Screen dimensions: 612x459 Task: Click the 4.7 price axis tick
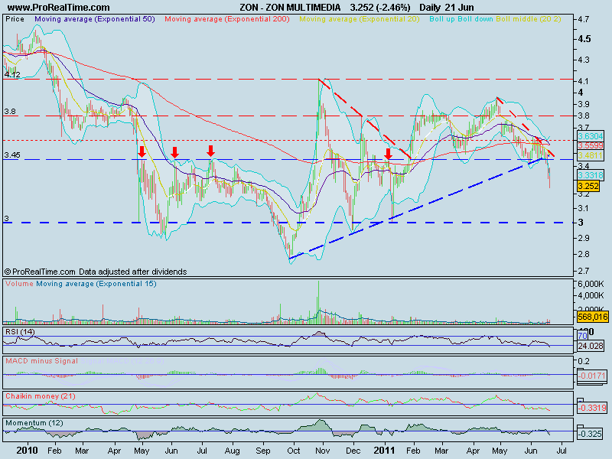(x=584, y=19)
